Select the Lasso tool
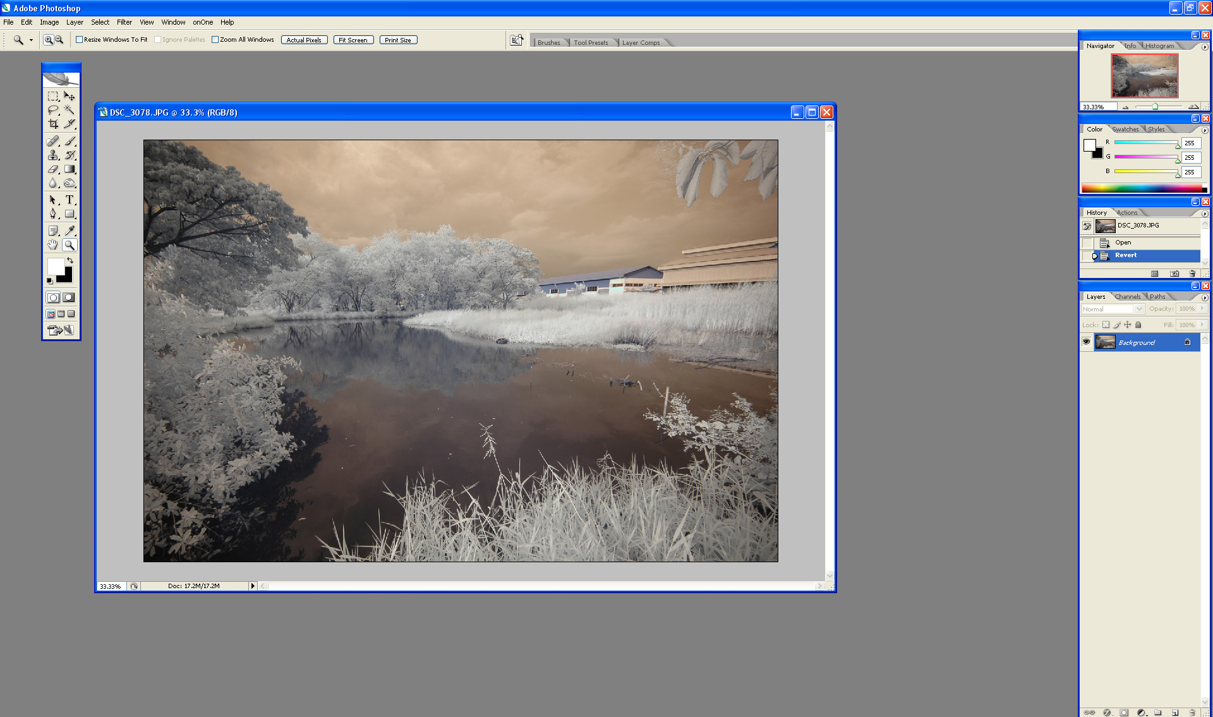This screenshot has height=717, width=1213. 53,110
